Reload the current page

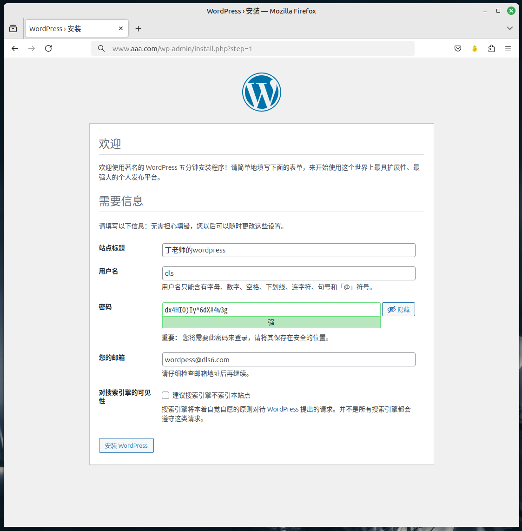(48, 48)
